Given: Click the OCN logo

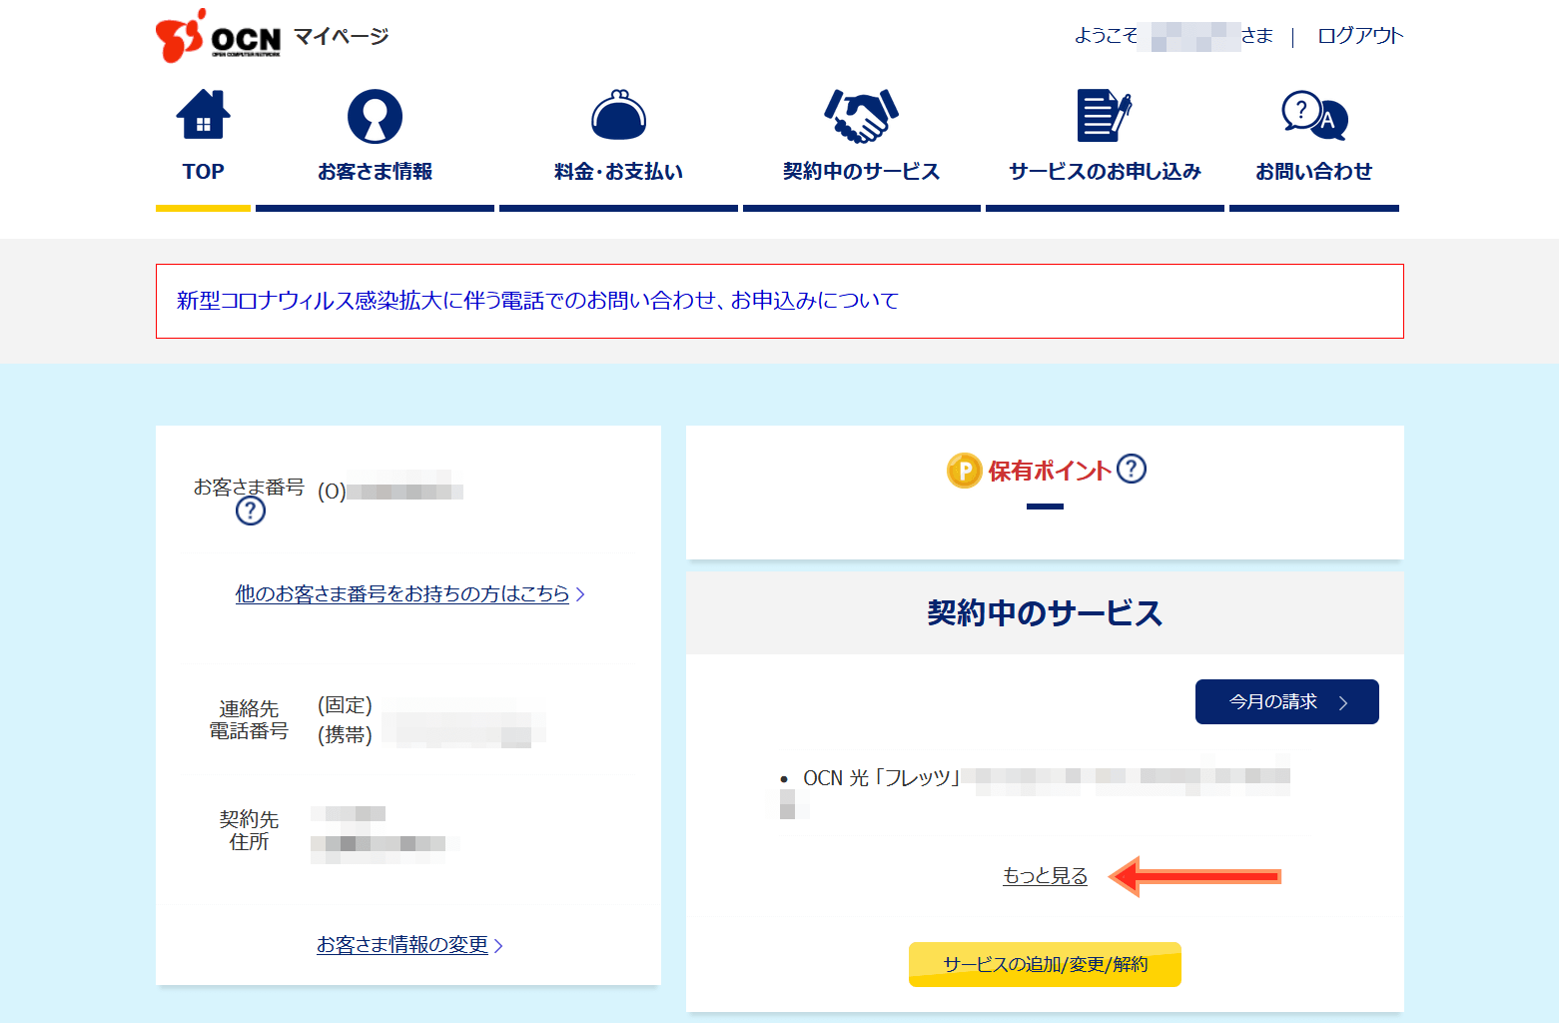Looking at the screenshot, I should tap(219, 36).
